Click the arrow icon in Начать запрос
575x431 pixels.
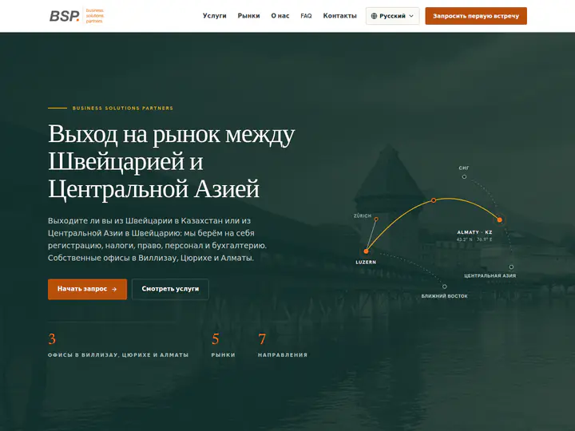coord(114,289)
